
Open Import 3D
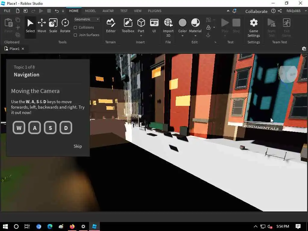click(168, 27)
